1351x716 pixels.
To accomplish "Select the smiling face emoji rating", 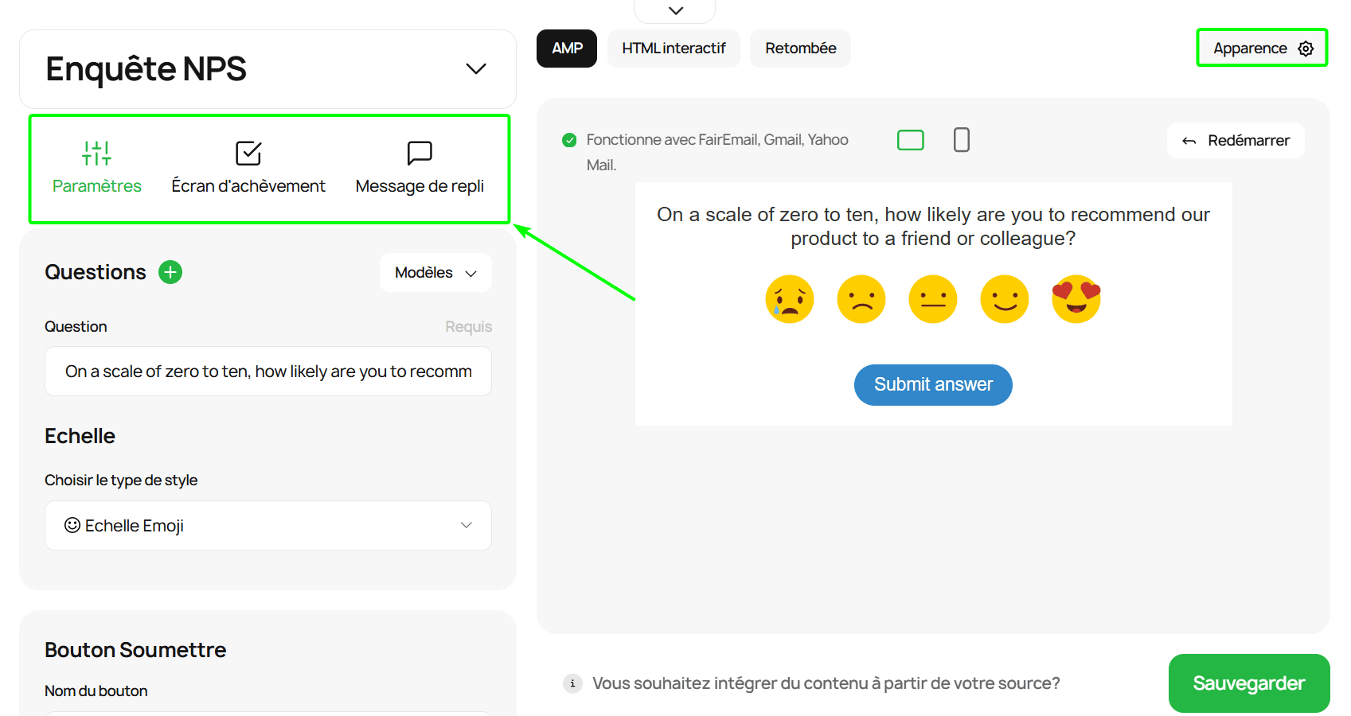I will pos(1004,299).
